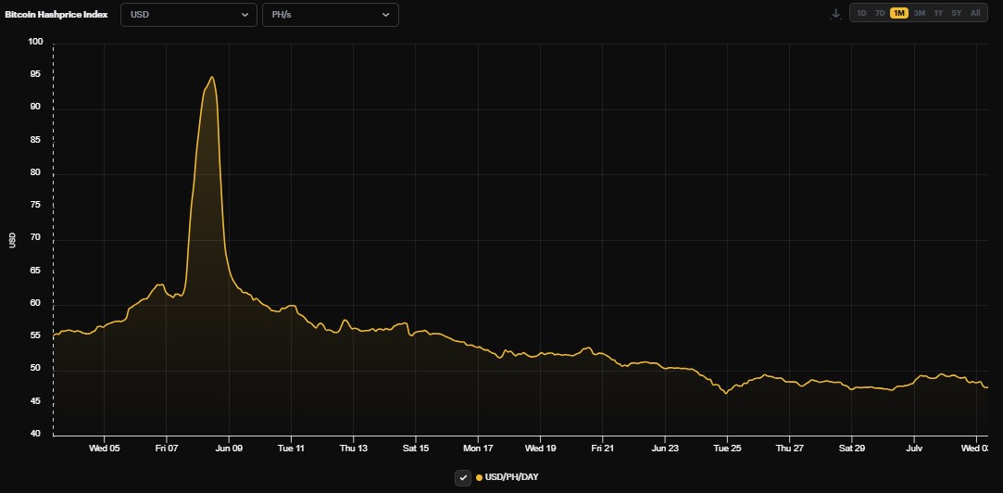This screenshot has width=1003, height=493.
Task: Click the Jun 09 x-axis date label
Action: tap(229, 448)
